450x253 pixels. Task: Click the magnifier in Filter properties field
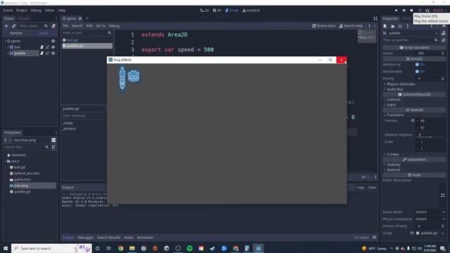(x=436, y=40)
